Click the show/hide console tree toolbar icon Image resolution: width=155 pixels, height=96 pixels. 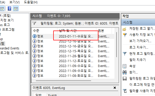2,9
